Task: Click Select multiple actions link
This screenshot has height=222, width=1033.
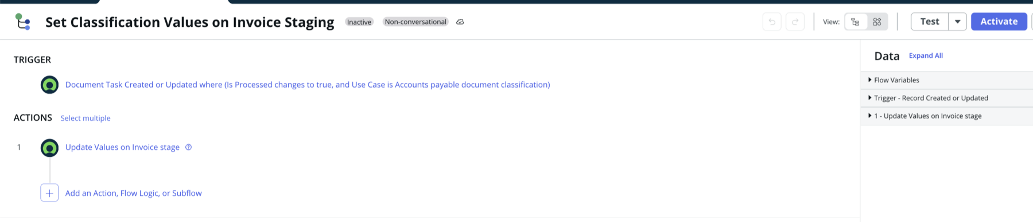Action: [86, 118]
